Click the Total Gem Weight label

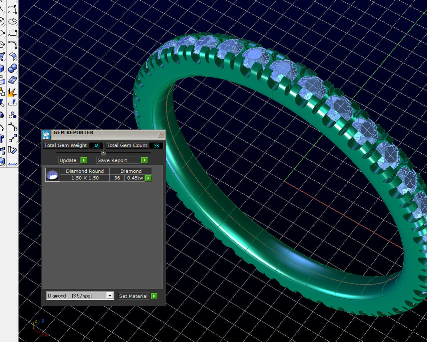(x=66, y=146)
